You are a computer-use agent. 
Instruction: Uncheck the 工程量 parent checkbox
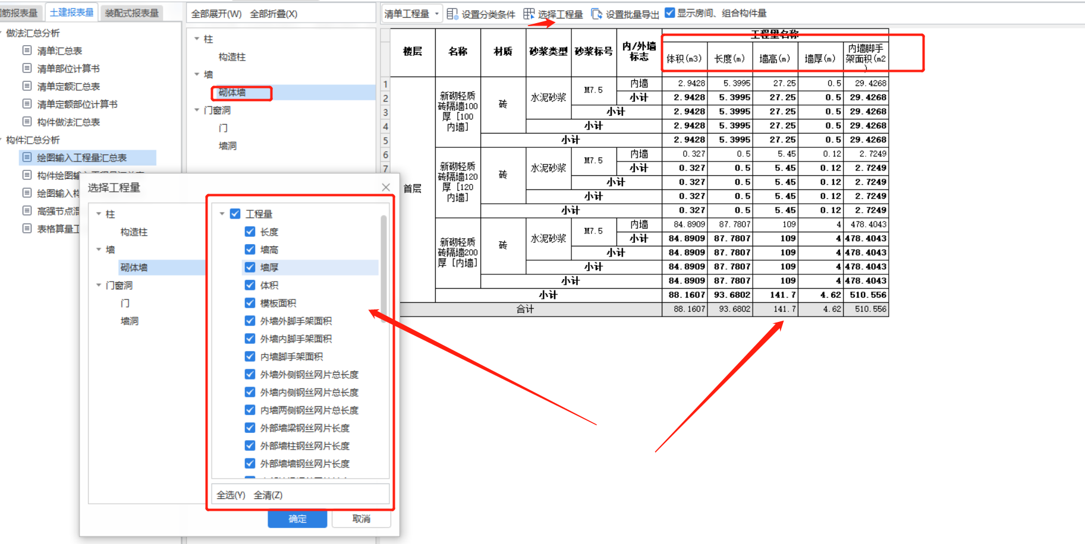click(235, 214)
